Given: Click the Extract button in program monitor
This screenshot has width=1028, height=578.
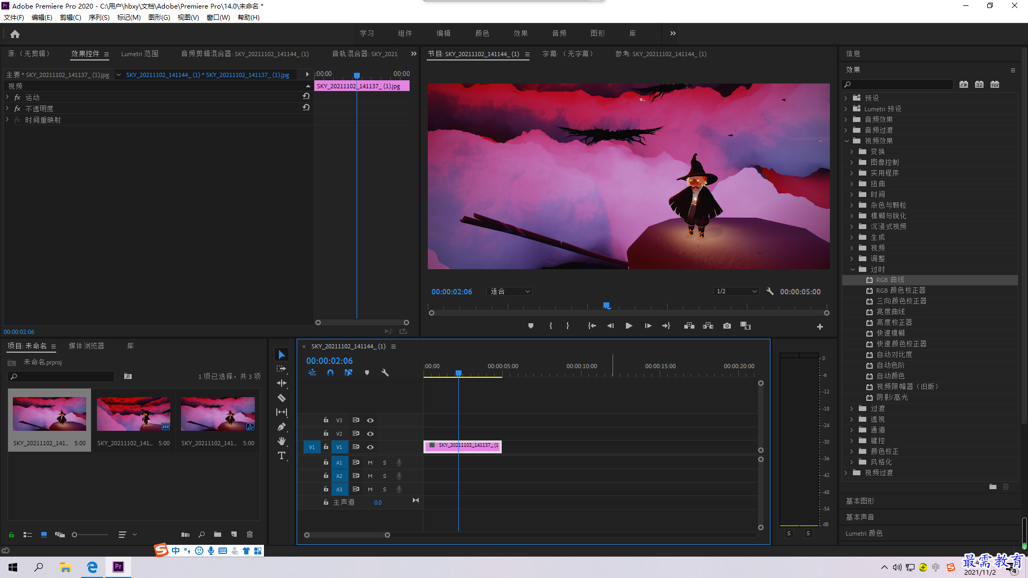Looking at the screenshot, I should pos(708,326).
